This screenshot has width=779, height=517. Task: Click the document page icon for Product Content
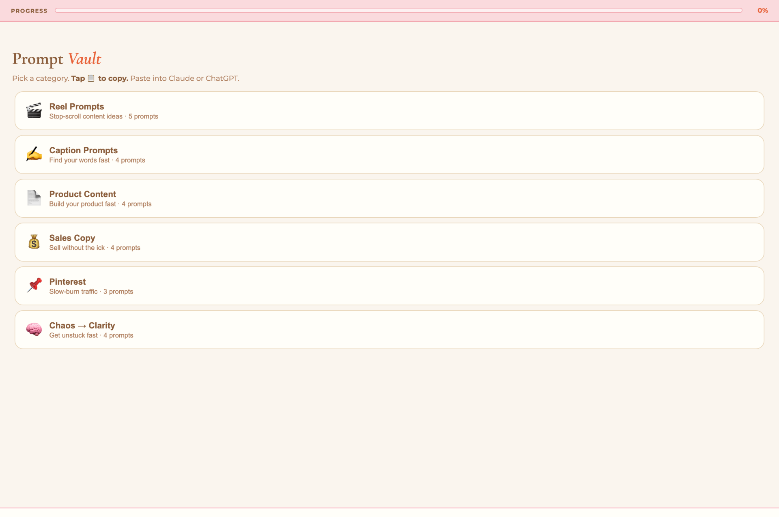coord(34,198)
